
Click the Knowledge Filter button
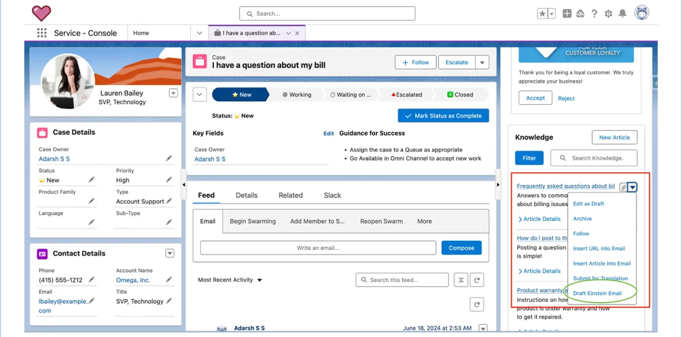click(529, 158)
